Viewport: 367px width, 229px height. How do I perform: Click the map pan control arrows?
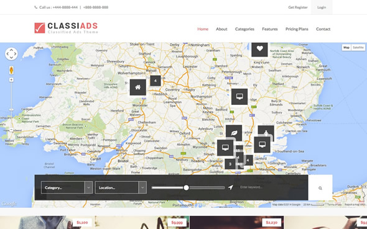(x=11, y=54)
